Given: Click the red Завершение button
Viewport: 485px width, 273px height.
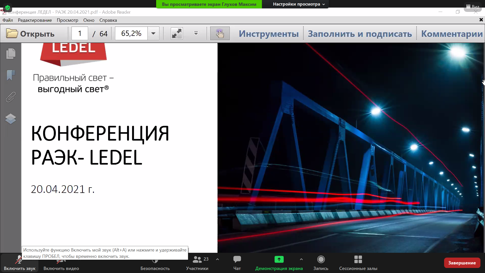Looking at the screenshot, I should (x=462, y=263).
